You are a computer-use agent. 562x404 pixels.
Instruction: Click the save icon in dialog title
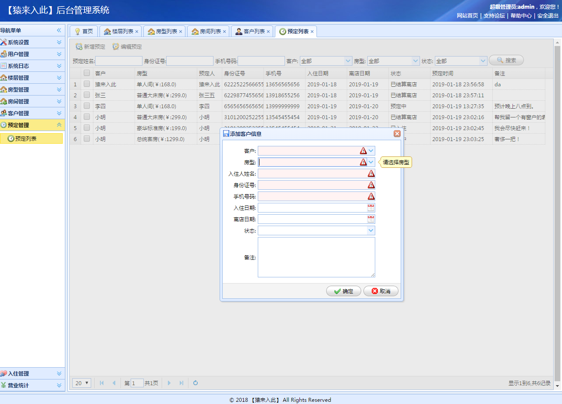pos(226,134)
